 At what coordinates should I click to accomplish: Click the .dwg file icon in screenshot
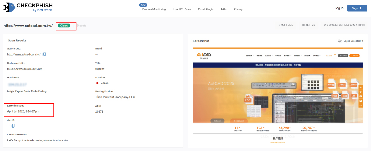click(x=331, y=85)
